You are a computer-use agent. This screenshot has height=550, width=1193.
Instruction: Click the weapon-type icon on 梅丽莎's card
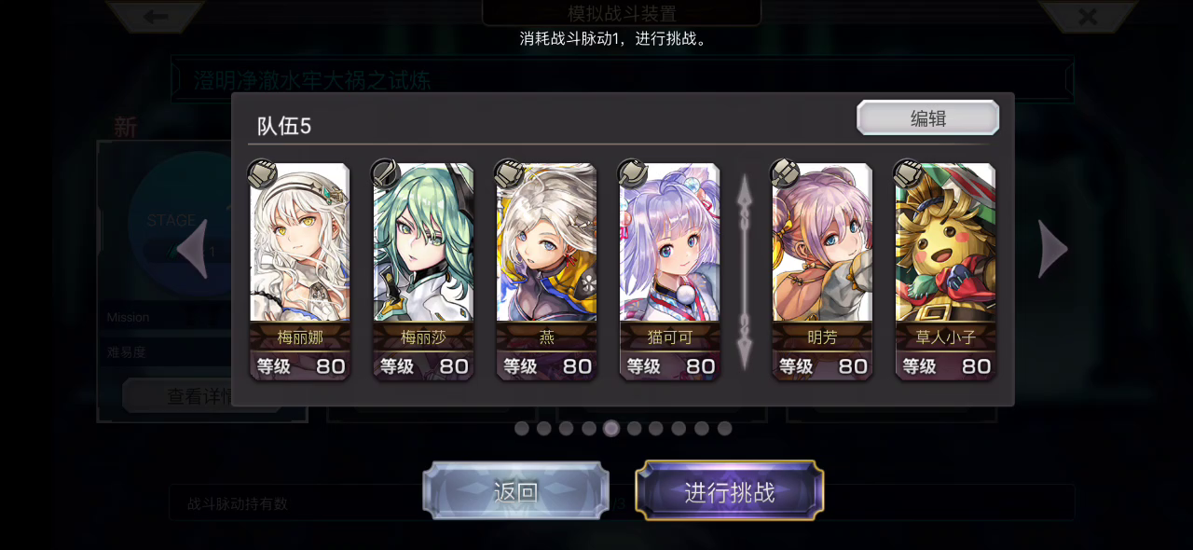pyautogui.click(x=385, y=174)
